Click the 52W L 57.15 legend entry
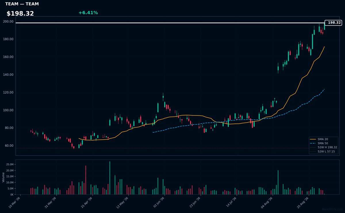345x213 pixels. 323,152
